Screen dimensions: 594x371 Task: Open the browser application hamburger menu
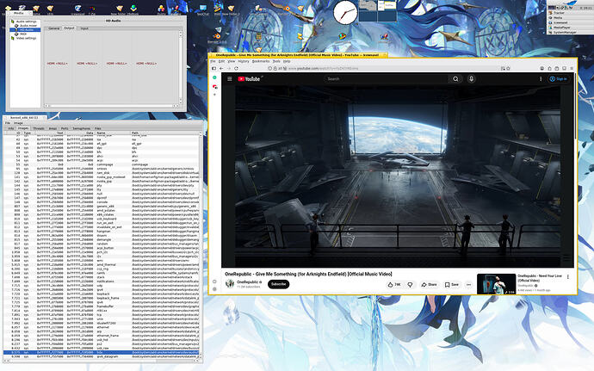[572, 69]
